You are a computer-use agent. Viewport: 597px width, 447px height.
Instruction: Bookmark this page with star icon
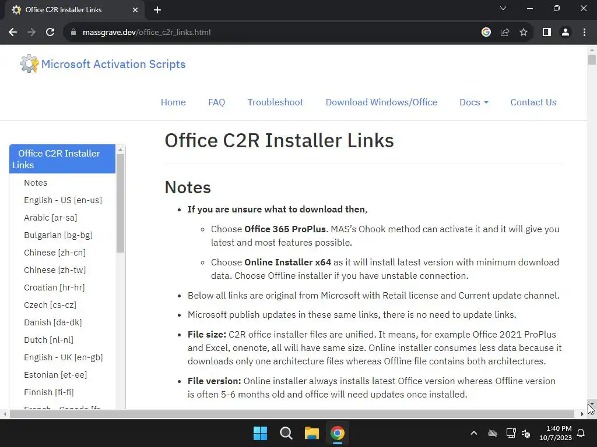pos(524,33)
